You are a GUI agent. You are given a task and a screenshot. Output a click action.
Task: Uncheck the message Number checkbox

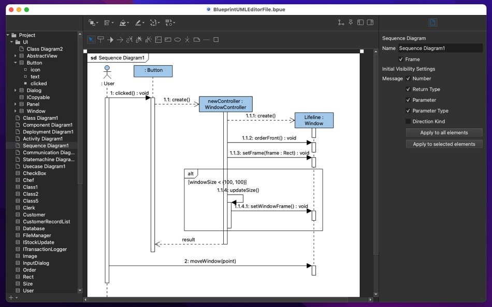(408, 79)
